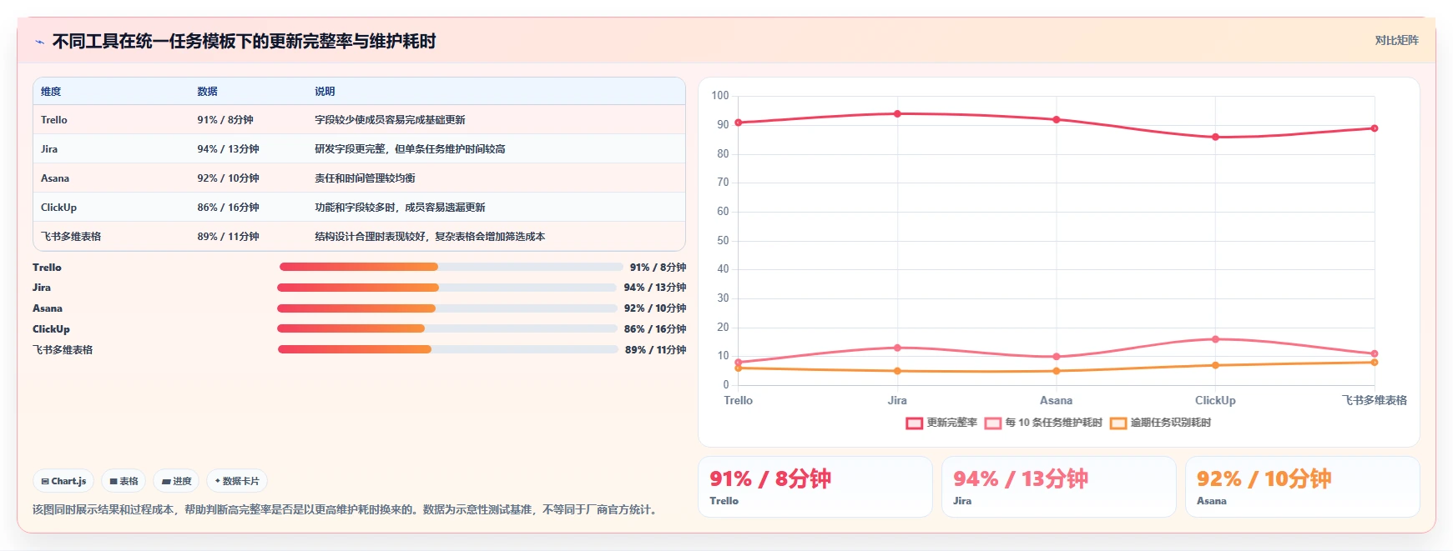Click the Trello label in the progress list

point(47,268)
